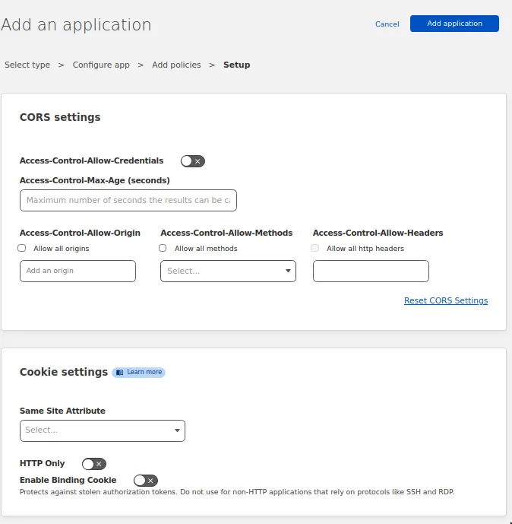Enable the HTTP Only toggle
The image size is (512, 524).
93,464
